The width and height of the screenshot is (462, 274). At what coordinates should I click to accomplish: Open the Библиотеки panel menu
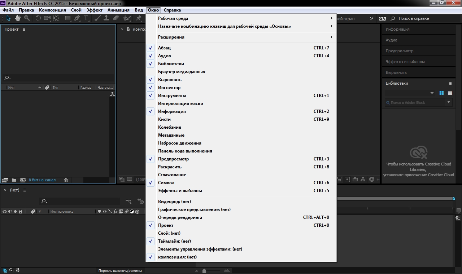450,83
